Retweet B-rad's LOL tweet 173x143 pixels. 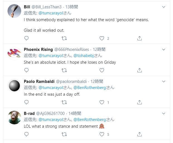point(64,135)
